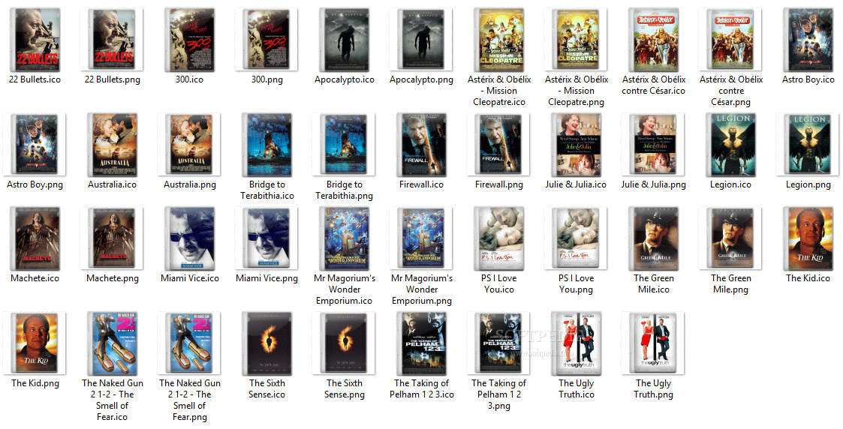Click The Kid.png poster icon
The height and width of the screenshot is (429, 843).
(35, 343)
